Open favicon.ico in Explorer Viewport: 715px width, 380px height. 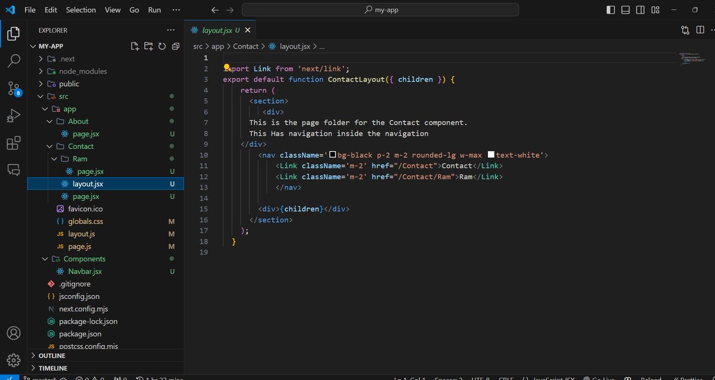(85, 209)
